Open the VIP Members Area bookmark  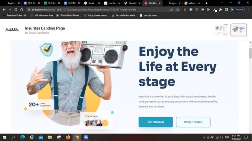[x=42, y=15]
